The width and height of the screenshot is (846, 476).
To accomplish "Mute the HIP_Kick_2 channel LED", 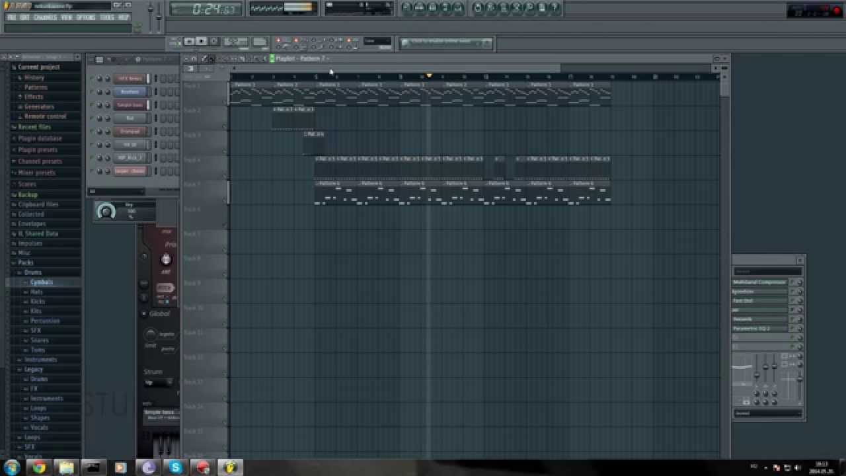I will point(91,158).
